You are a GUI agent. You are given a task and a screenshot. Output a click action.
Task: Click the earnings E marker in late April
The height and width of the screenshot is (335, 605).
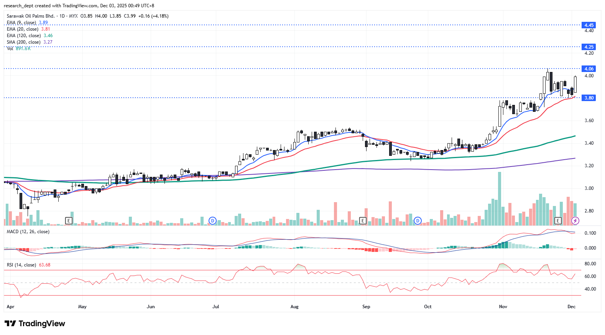coord(69,221)
